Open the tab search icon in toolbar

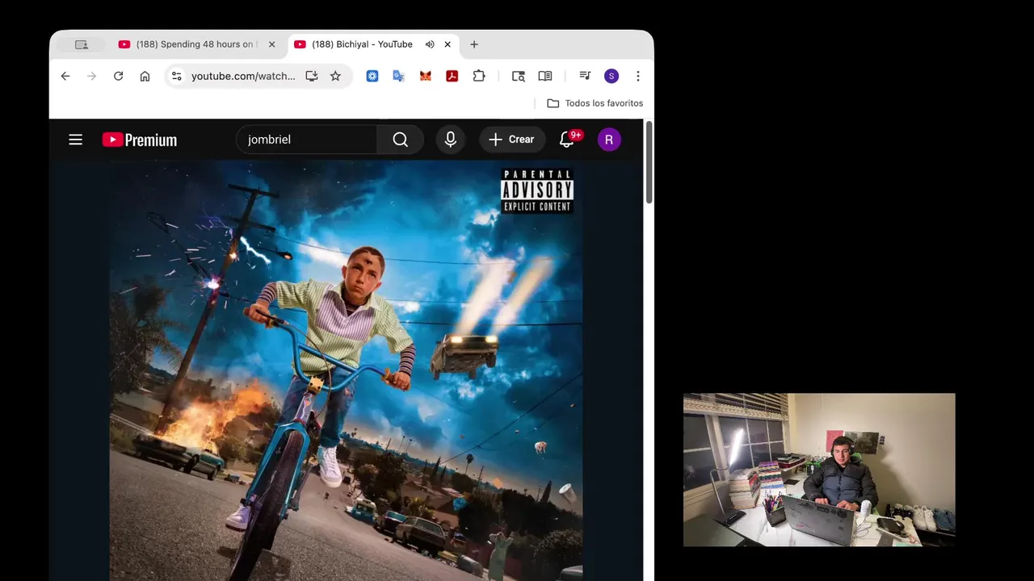[x=519, y=76]
